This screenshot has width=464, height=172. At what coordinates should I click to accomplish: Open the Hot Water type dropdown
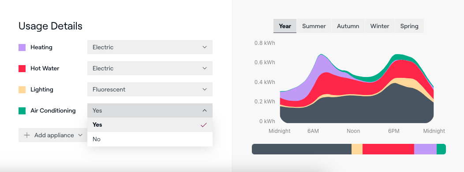[150, 68]
